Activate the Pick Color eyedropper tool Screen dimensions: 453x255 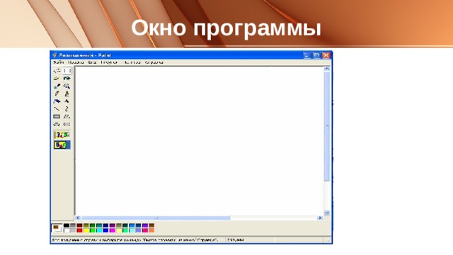click(57, 86)
